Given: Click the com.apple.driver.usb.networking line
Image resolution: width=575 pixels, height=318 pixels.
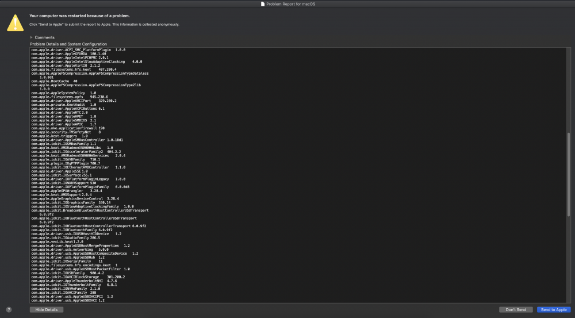Looking at the screenshot, I should (x=70, y=250).
